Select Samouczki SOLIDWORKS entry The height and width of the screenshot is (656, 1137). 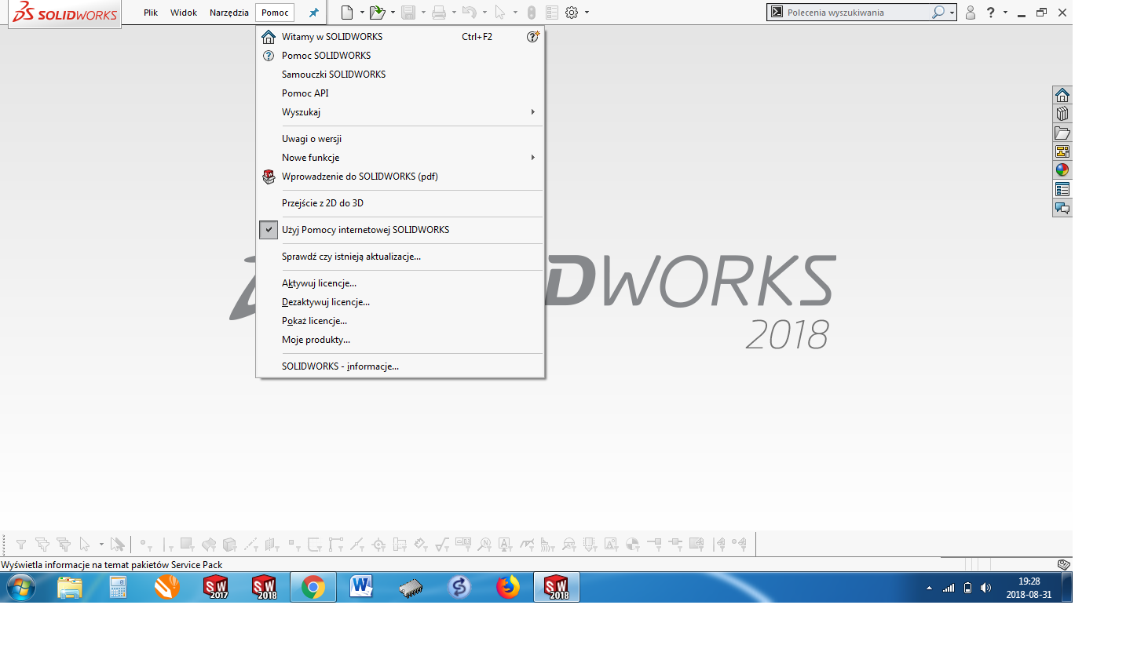pos(400,75)
